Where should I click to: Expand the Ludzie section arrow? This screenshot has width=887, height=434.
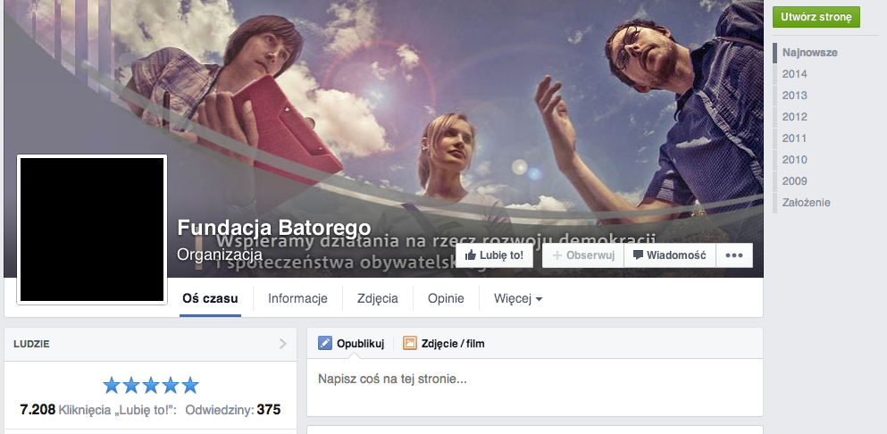coord(283,343)
